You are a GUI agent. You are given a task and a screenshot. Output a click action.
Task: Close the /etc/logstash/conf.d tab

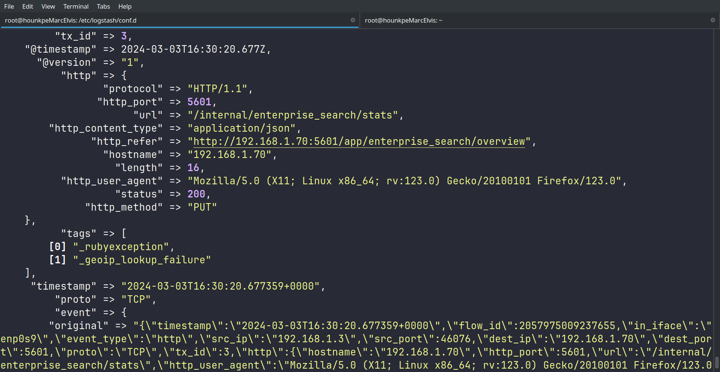click(x=353, y=20)
